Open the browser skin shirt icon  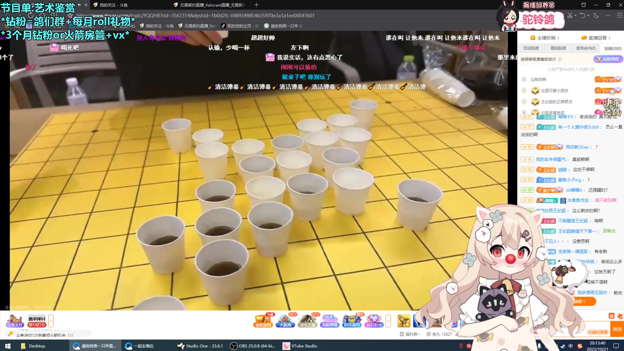(584, 5)
